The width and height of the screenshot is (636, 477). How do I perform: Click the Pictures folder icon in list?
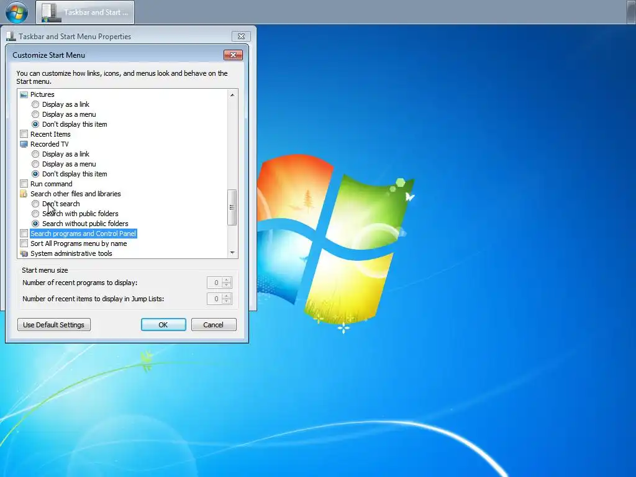pos(24,94)
